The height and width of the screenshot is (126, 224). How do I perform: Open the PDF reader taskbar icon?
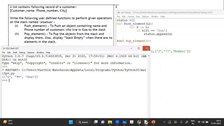132,122
